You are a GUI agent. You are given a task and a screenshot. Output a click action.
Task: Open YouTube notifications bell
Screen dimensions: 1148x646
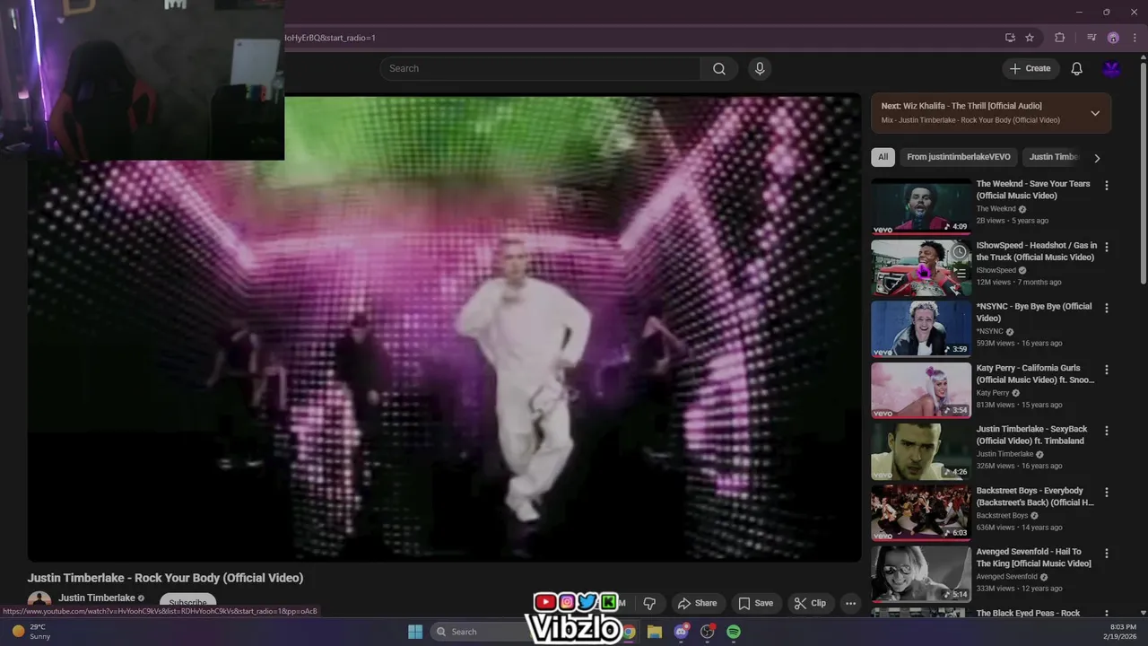[x=1076, y=69]
